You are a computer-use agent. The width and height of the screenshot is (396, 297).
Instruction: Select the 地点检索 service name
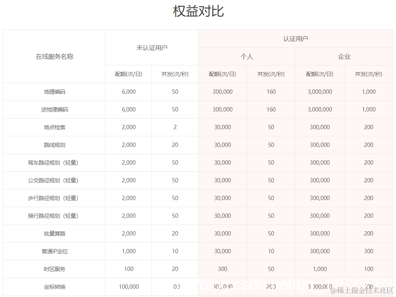point(54,127)
